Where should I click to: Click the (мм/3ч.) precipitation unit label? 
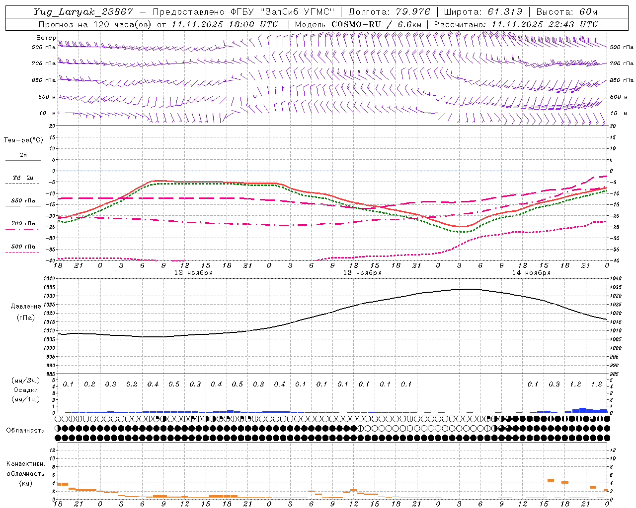(x=25, y=381)
